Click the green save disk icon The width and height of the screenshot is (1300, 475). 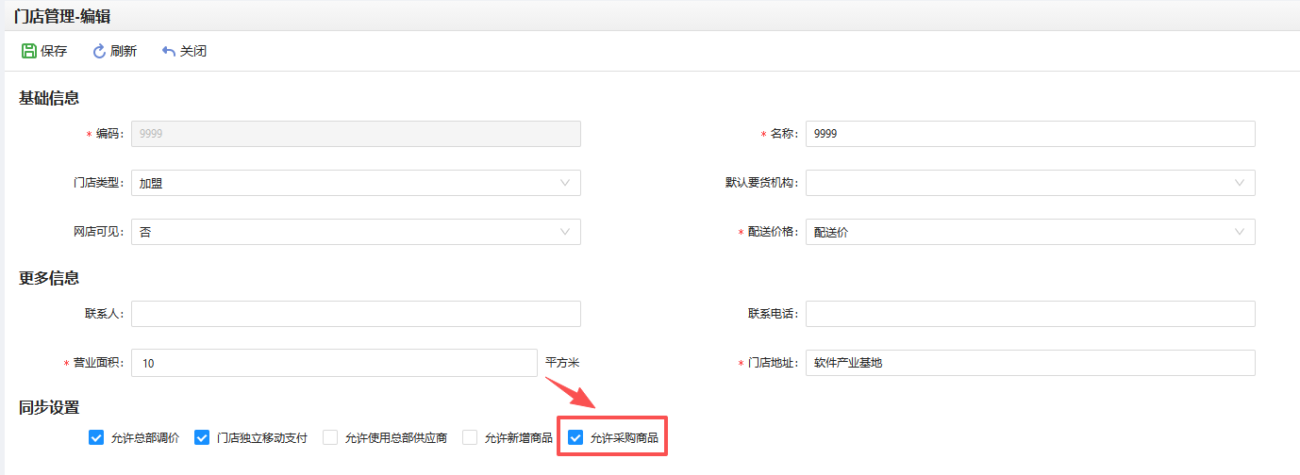28,51
